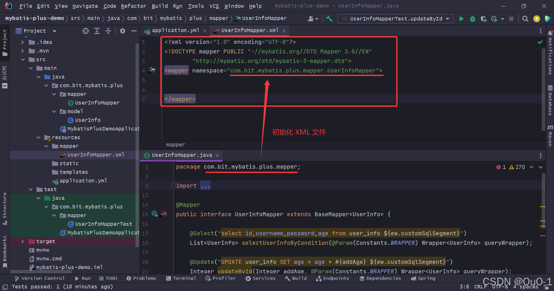Click MyBatis gutter icon on line 4

pos(152,70)
